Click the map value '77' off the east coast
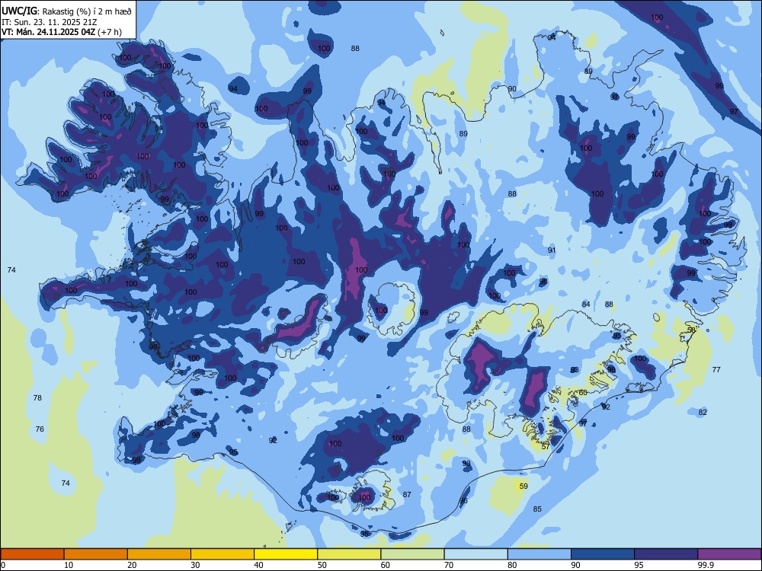This screenshot has height=571, width=762. (x=716, y=369)
